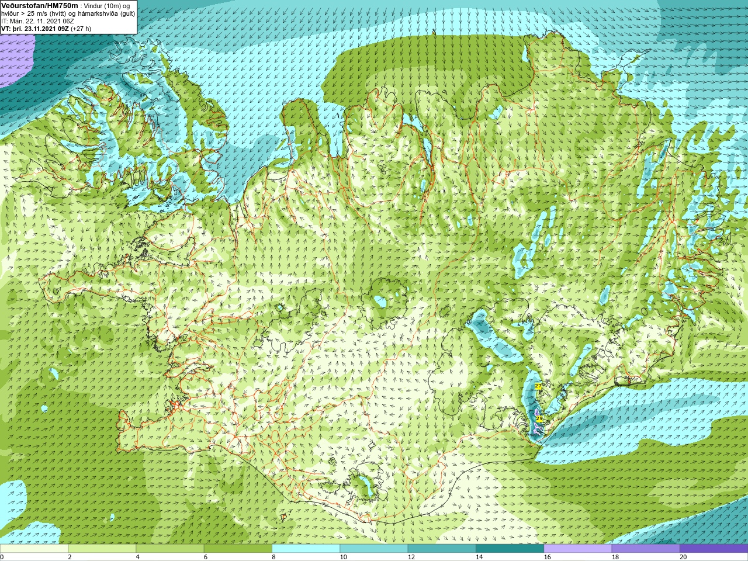Click the legend scale number '20'
This screenshot has height=561, width=748.
(683, 557)
